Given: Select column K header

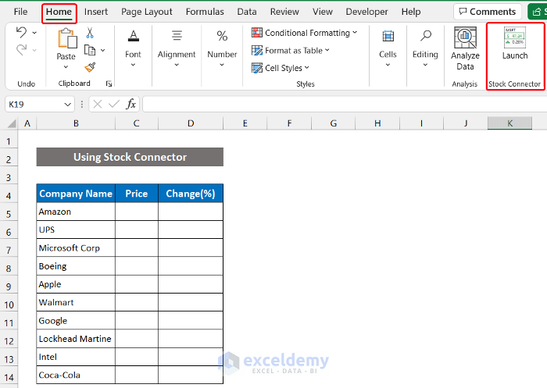Looking at the screenshot, I should (510, 123).
